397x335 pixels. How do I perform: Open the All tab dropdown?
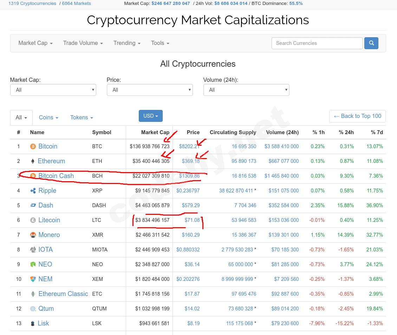21,117
